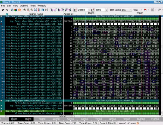Screen dimensions: 163x125
Task: Jump to waveform end icon
Action: point(46,10)
